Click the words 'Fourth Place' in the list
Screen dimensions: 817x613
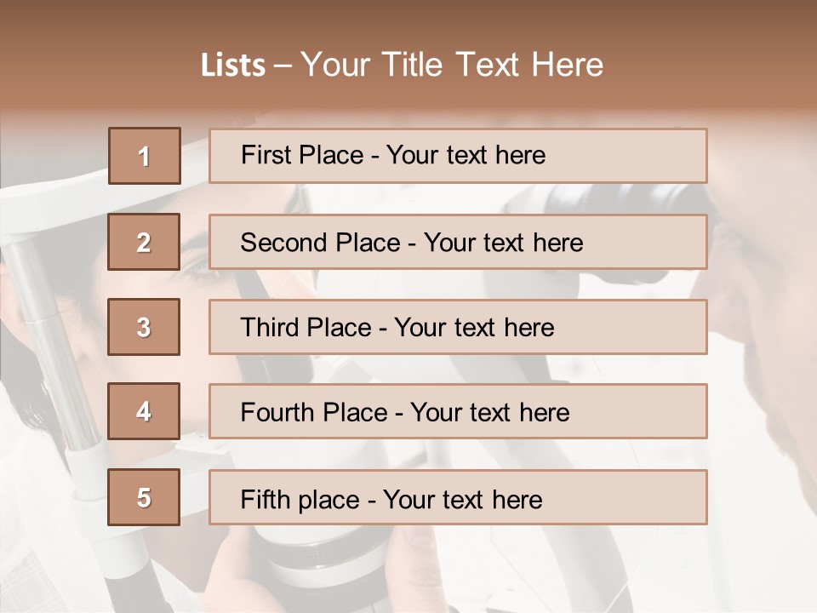coord(314,412)
